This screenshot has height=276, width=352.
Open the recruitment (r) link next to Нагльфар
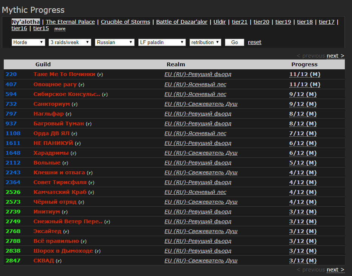click(x=68, y=114)
